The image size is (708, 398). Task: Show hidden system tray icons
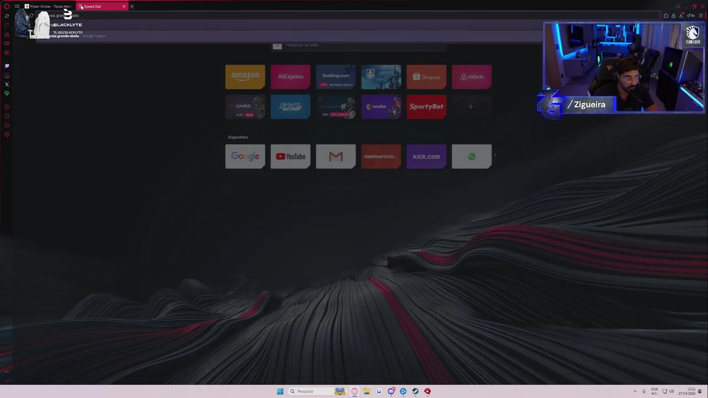pos(635,391)
